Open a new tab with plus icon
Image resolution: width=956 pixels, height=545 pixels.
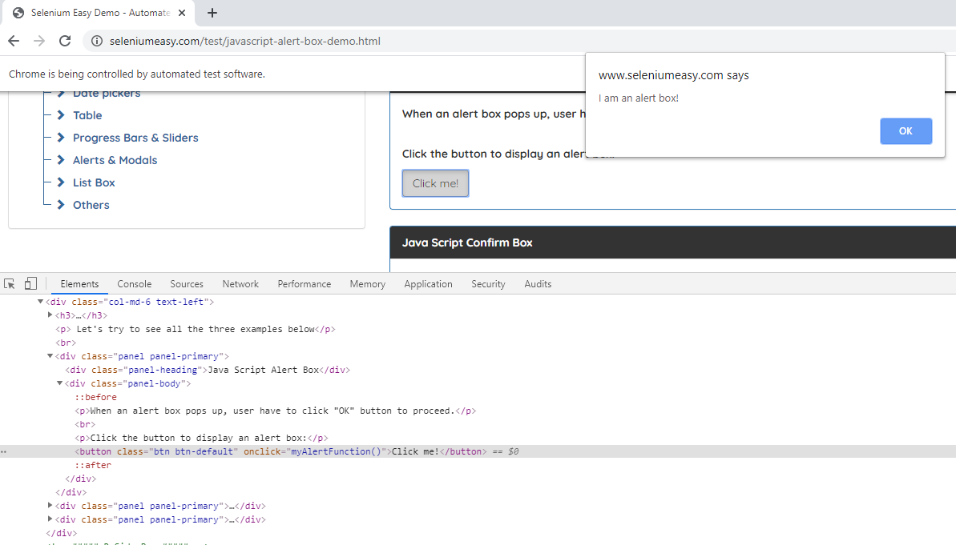[212, 13]
